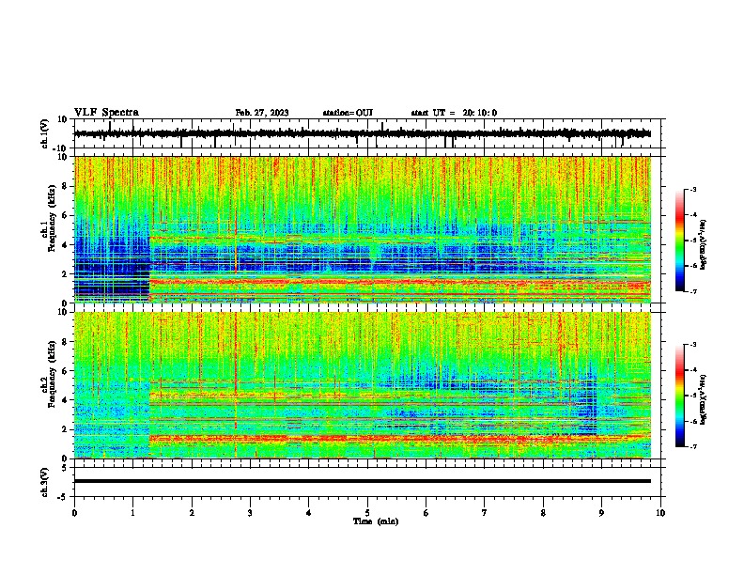Click the "-7" label on ch.1 color bar
This screenshot has height=575, width=744.
[693, 291]
